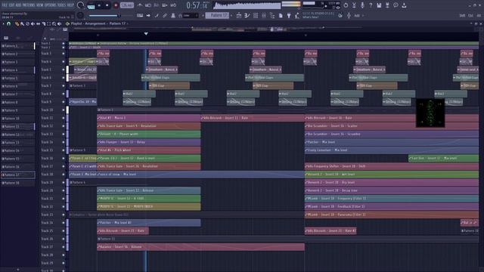
Task: Open the FILE menu
Action: click(5, 5)
